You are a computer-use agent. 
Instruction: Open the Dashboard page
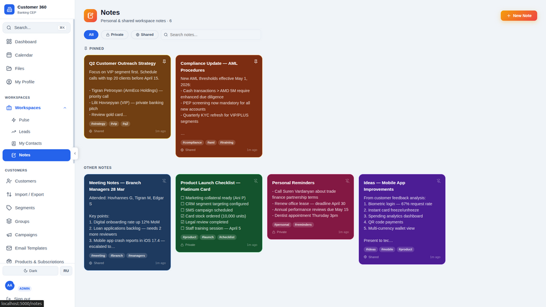(x=37, y=42)
